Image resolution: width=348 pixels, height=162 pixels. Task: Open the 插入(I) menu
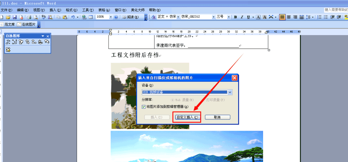[55, 10]
